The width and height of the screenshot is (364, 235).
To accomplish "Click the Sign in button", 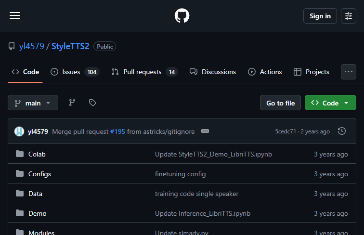I will tap(320, 16).
